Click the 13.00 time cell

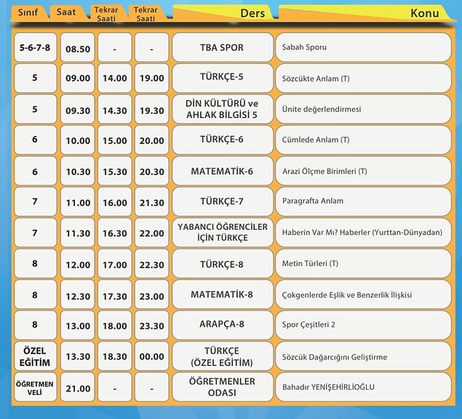[78, 325]
